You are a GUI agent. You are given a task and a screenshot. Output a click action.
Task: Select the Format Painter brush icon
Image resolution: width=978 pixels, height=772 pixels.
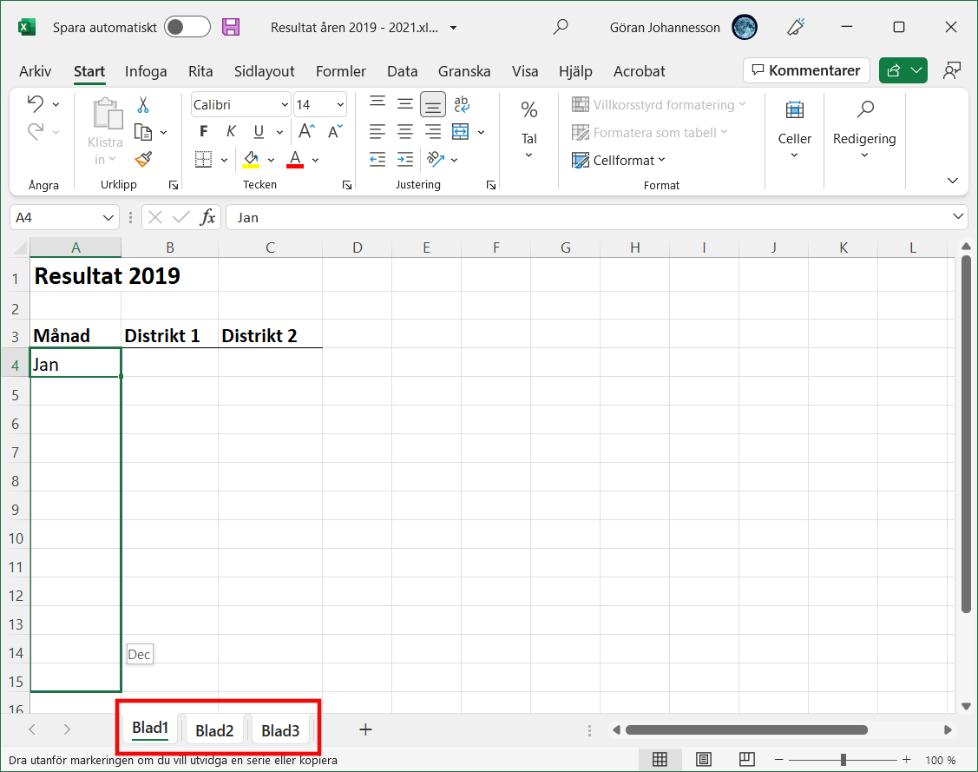coord(143,159)
